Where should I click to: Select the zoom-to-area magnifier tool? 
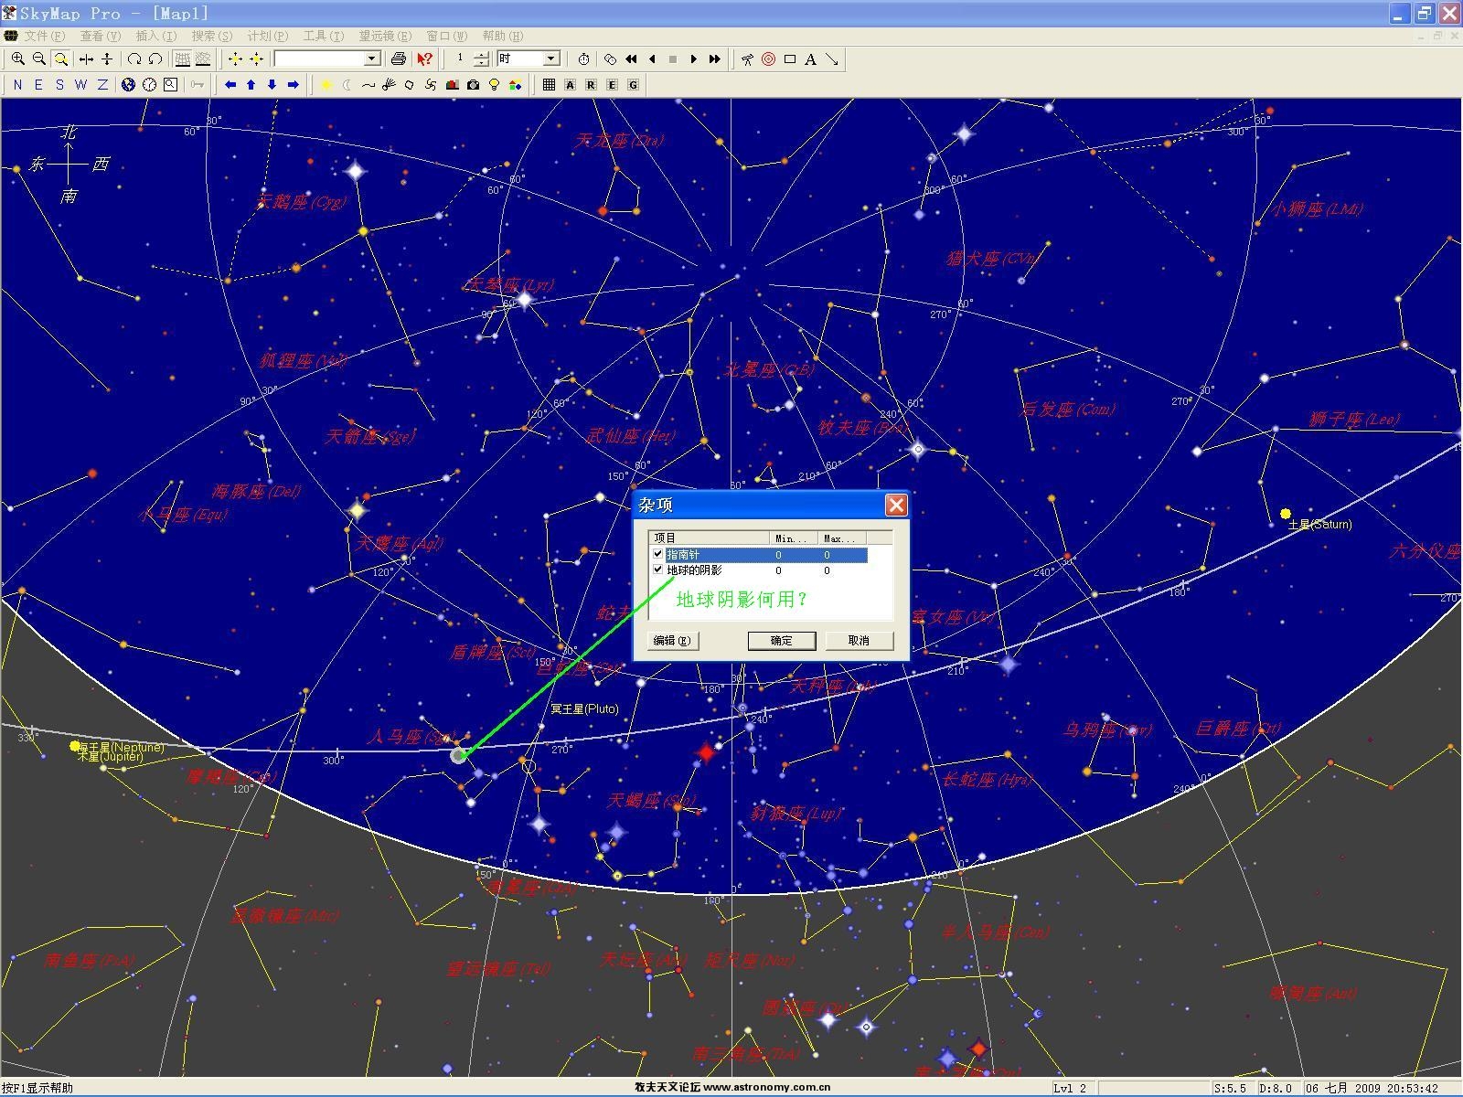click(60, 59)
